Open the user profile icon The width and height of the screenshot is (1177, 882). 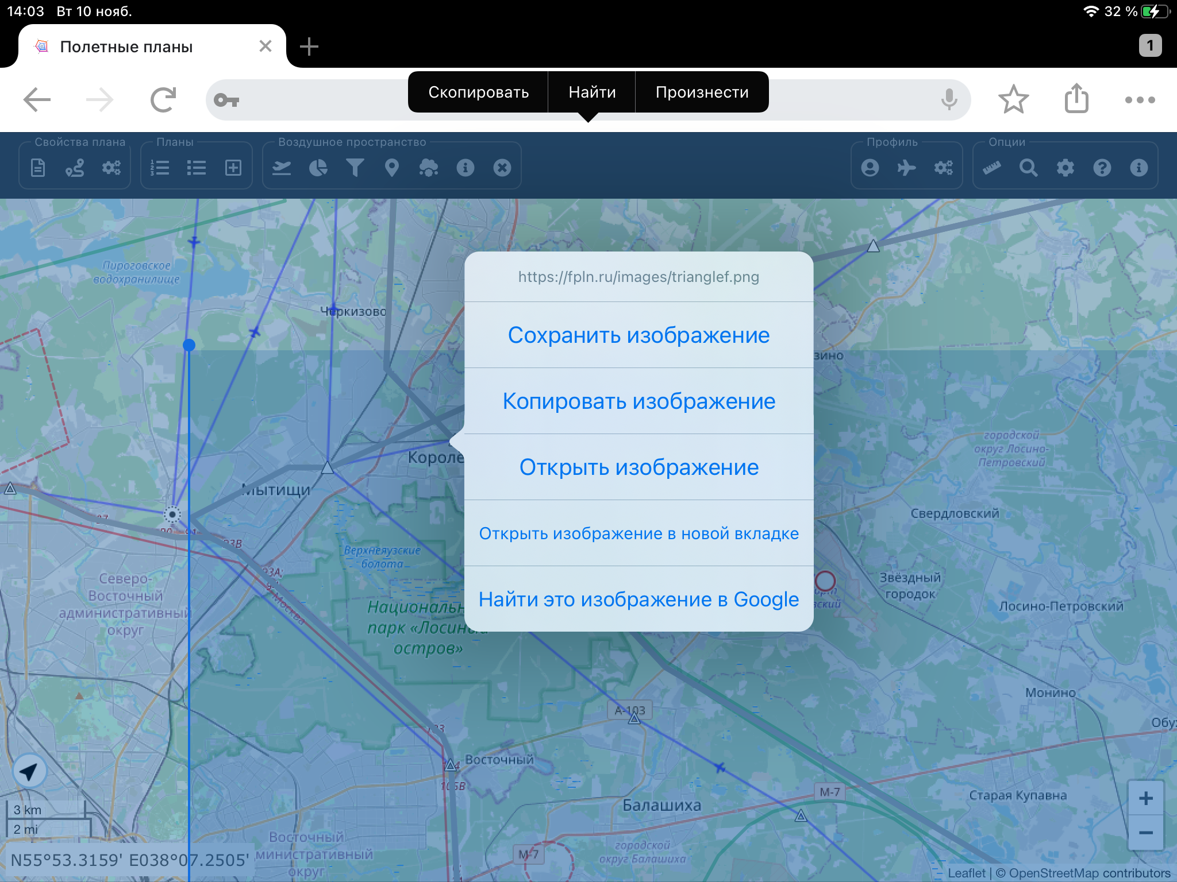870,168
